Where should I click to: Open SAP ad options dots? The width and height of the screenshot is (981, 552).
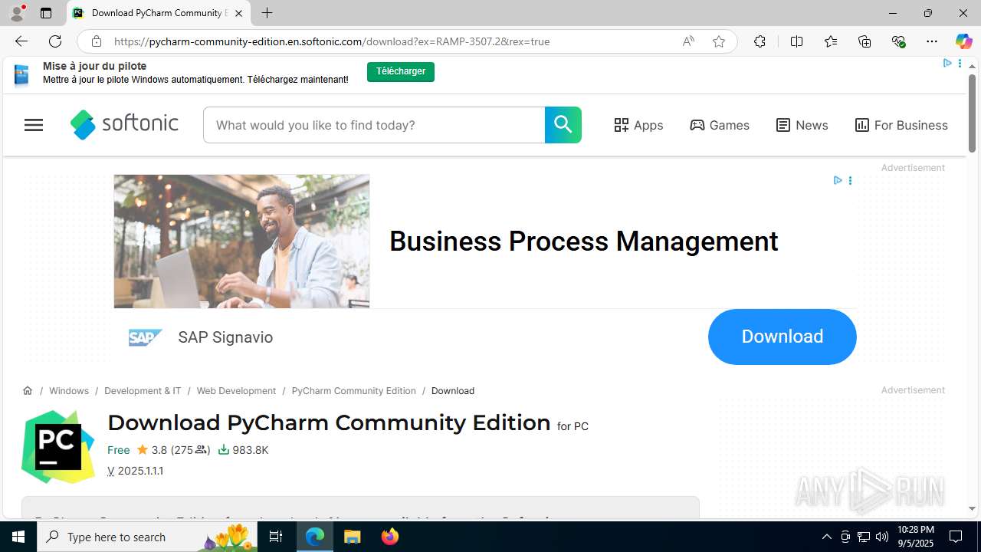click(850, 180)
